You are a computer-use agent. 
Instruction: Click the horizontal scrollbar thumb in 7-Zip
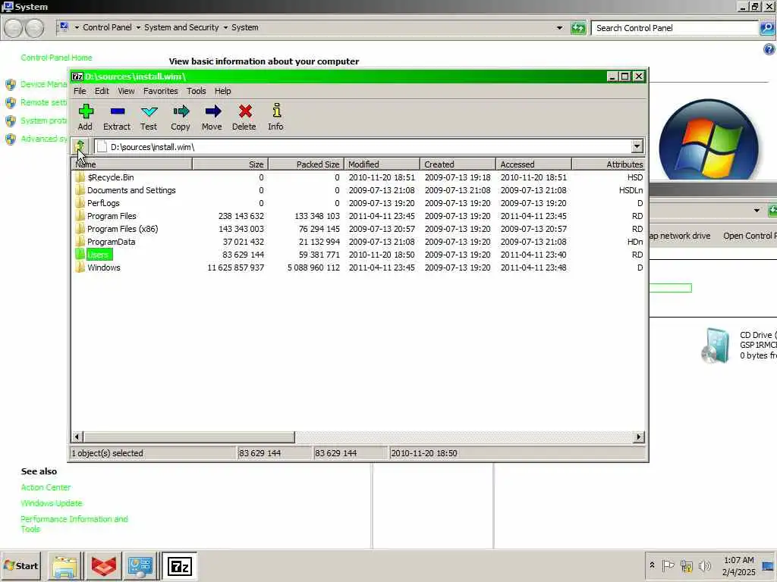[189, 437]
